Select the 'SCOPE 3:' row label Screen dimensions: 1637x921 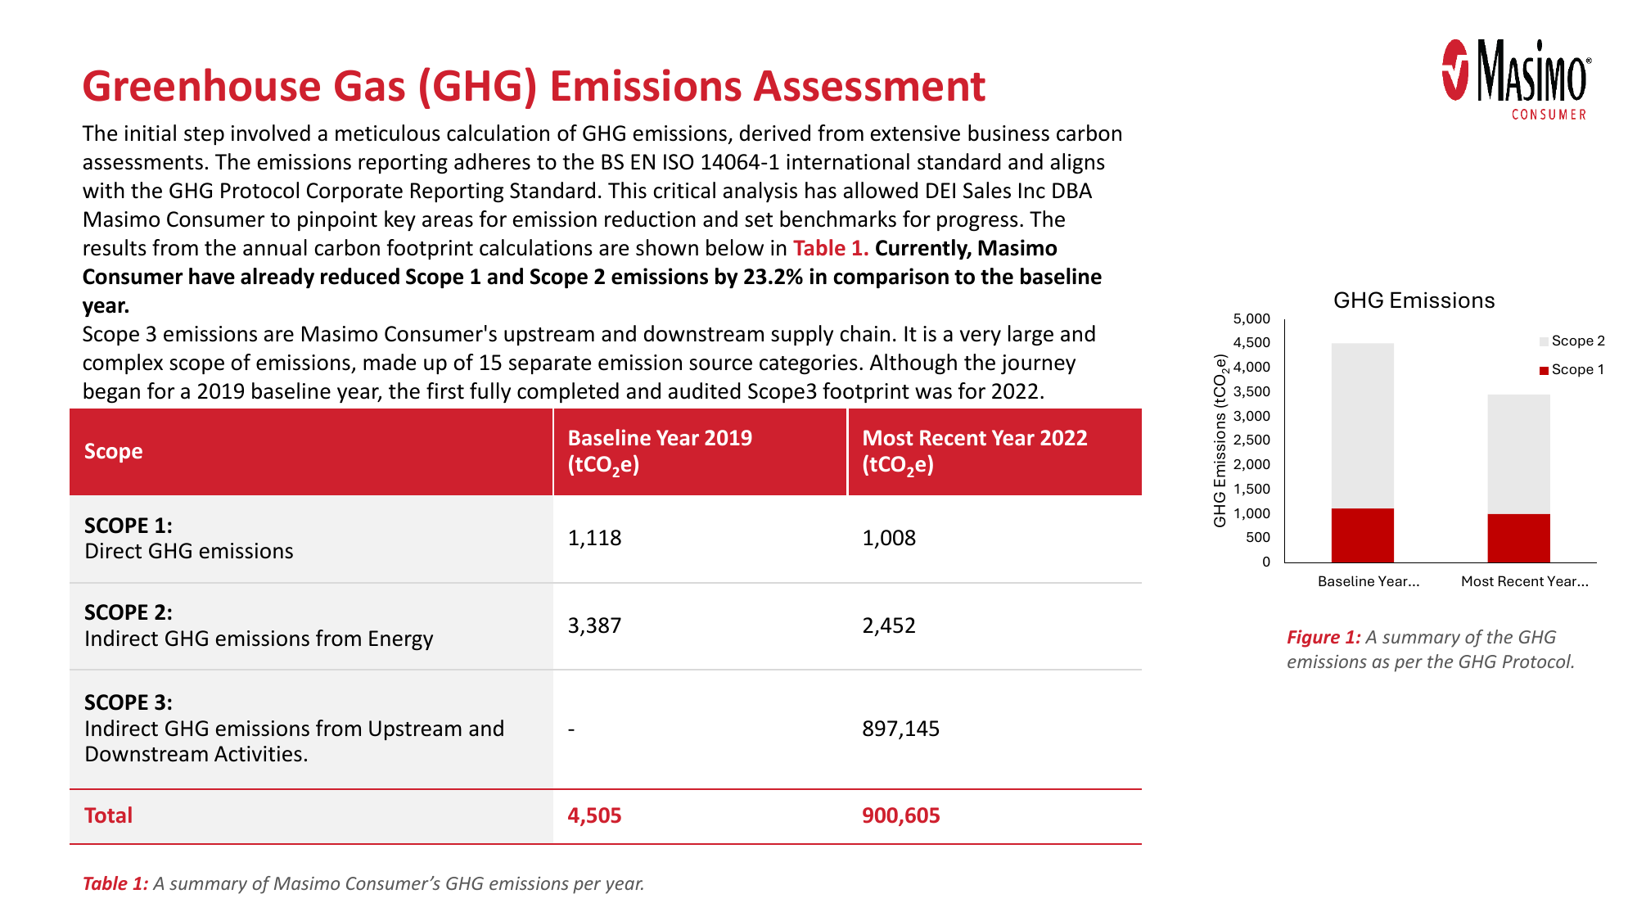click(x=129, y=702)
